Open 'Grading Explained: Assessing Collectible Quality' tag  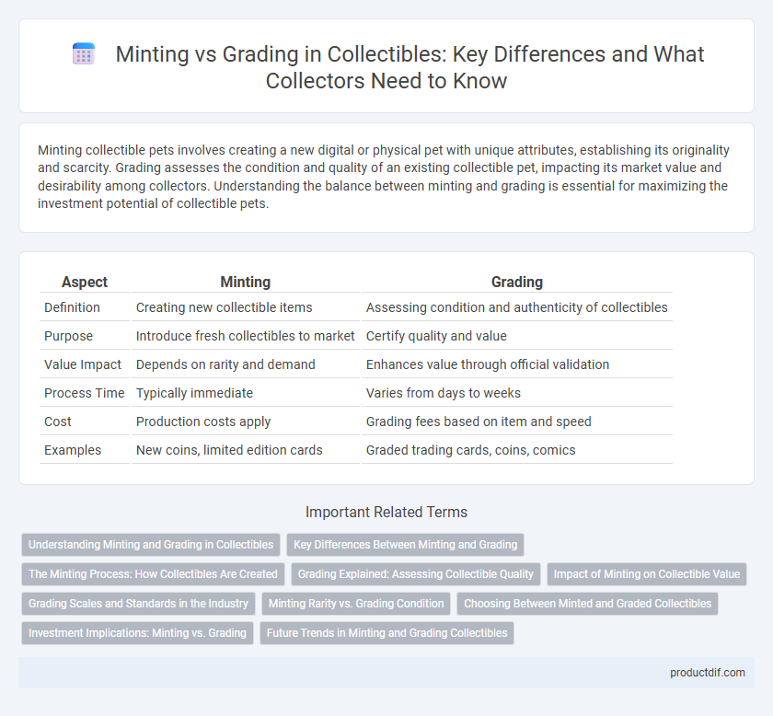coord(416,574)
